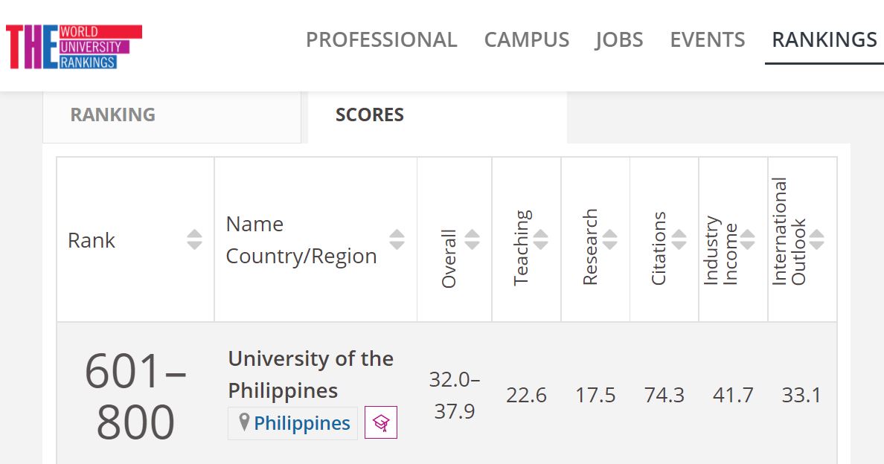Go to the JOBS section
The width and height of the screenshot is (884, 464).
(619, 40)
